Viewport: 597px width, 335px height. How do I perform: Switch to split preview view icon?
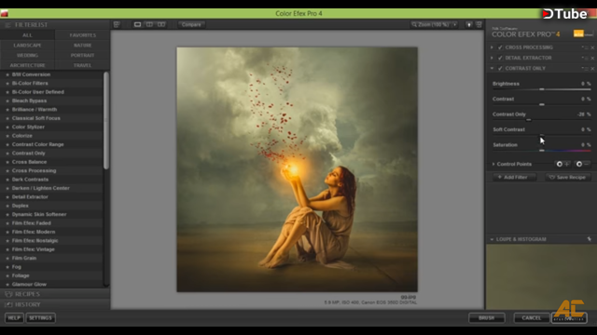click(x=149, y=25)
